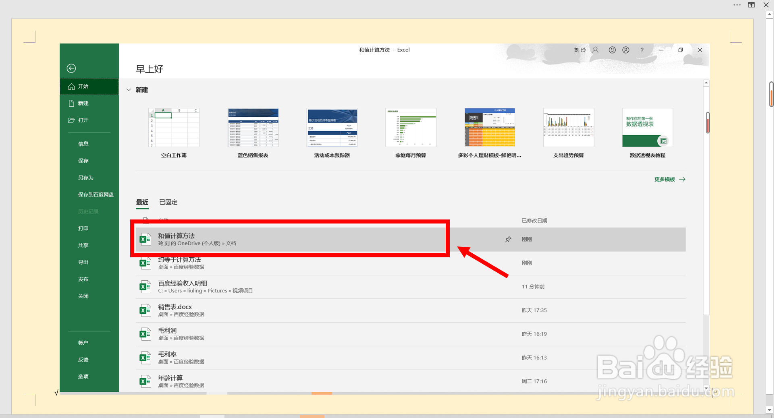The image size is (777, 418).
Task: Send a smile feedback face icon
Action: coord(612,50)
